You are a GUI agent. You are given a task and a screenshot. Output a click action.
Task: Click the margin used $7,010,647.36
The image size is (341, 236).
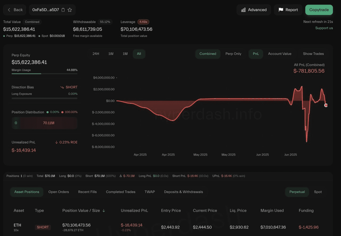pyautogui.click(x=273, y=227)
